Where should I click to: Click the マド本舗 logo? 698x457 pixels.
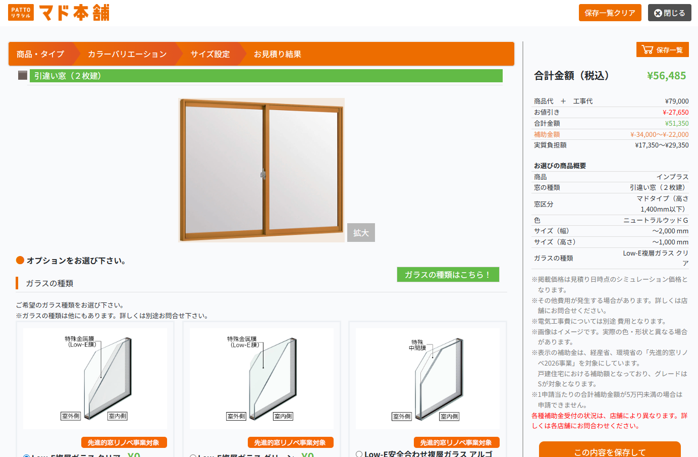point(59,13)
